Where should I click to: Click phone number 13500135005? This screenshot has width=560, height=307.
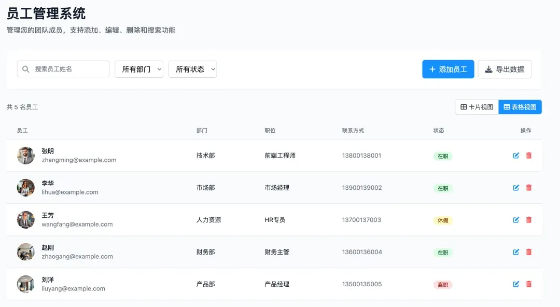pos(362,284)
